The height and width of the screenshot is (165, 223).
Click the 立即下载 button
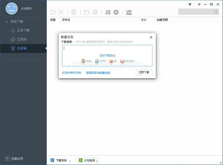pos(144,73)
